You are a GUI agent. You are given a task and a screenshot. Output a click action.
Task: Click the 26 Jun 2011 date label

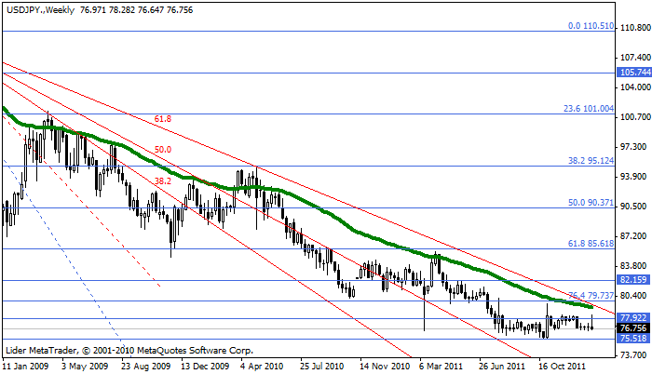coord(501,367)
